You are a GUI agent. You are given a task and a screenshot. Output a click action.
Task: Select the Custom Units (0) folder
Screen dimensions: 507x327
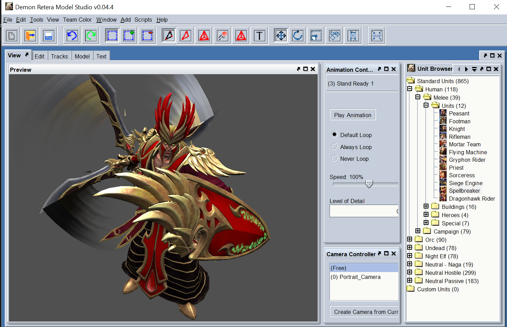click(x=438, y=289)
